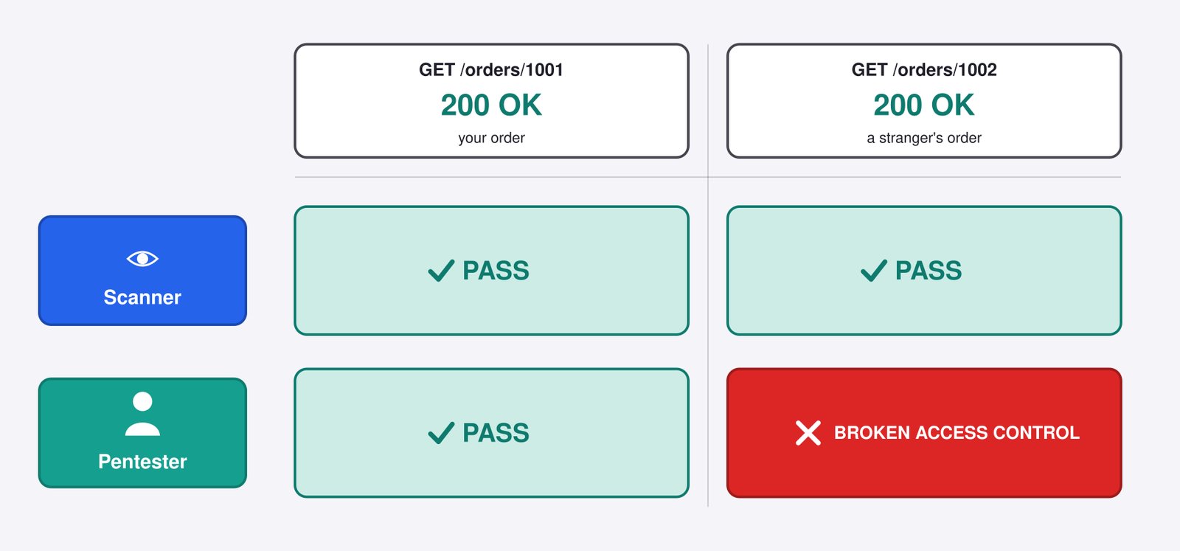The width and height of the screenshot is (1180, 551).
Task: Click the red Pentester result box
Action: pyautogui.click(x=924, y=433)
